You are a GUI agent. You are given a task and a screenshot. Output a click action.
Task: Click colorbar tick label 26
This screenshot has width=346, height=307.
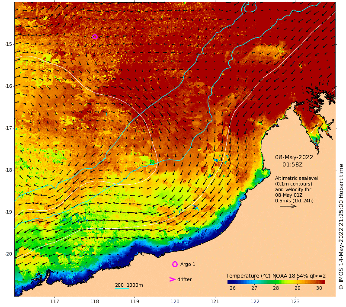(x=233, y=288)
